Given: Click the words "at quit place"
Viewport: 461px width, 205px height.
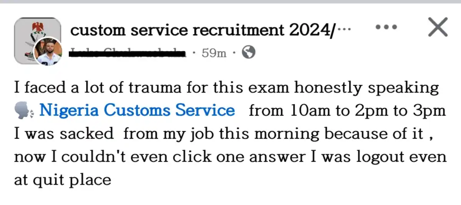Looking at the screenshot, I should click(63, 180).
